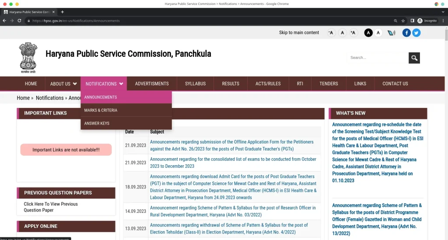Image resolution: width=448 pixels, height=240 pixels.
Task: Click Skip to main content link
Action: 299,32
